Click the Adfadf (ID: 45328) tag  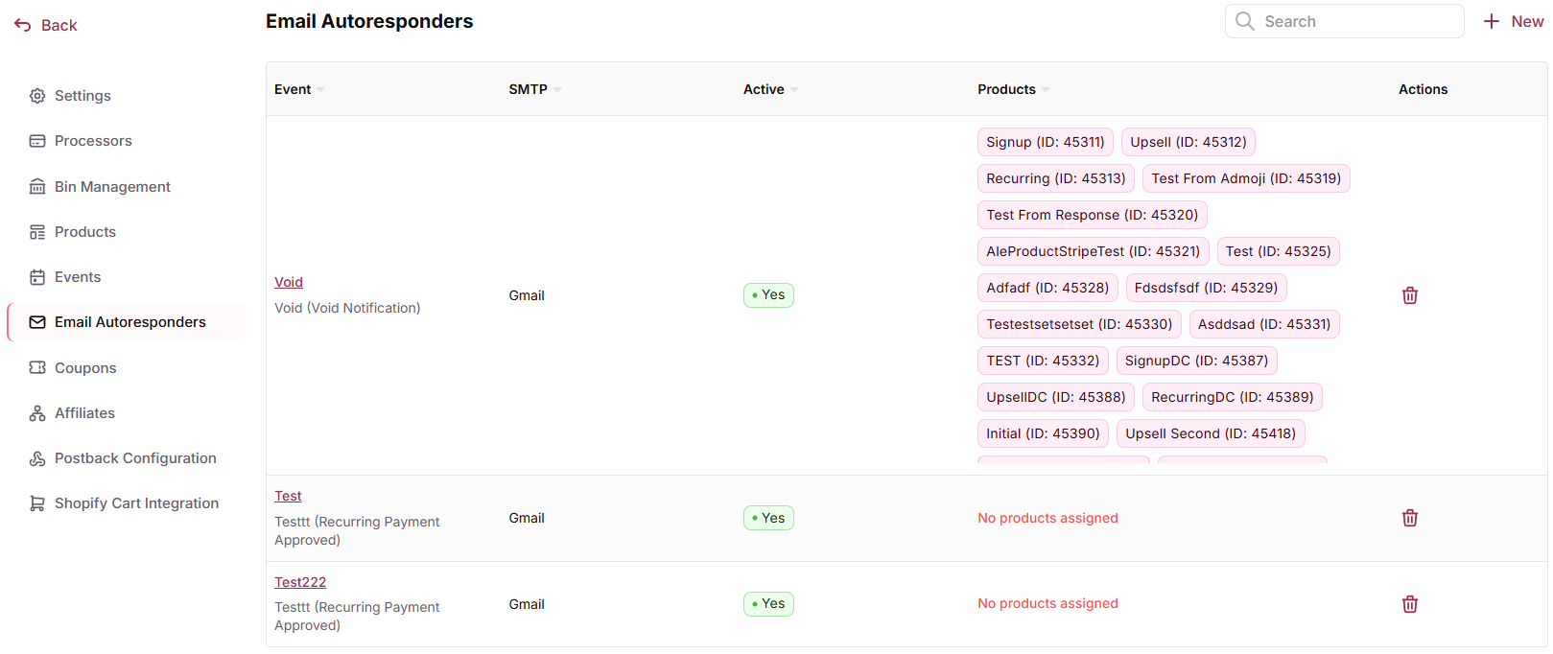tap(1047, 288)
